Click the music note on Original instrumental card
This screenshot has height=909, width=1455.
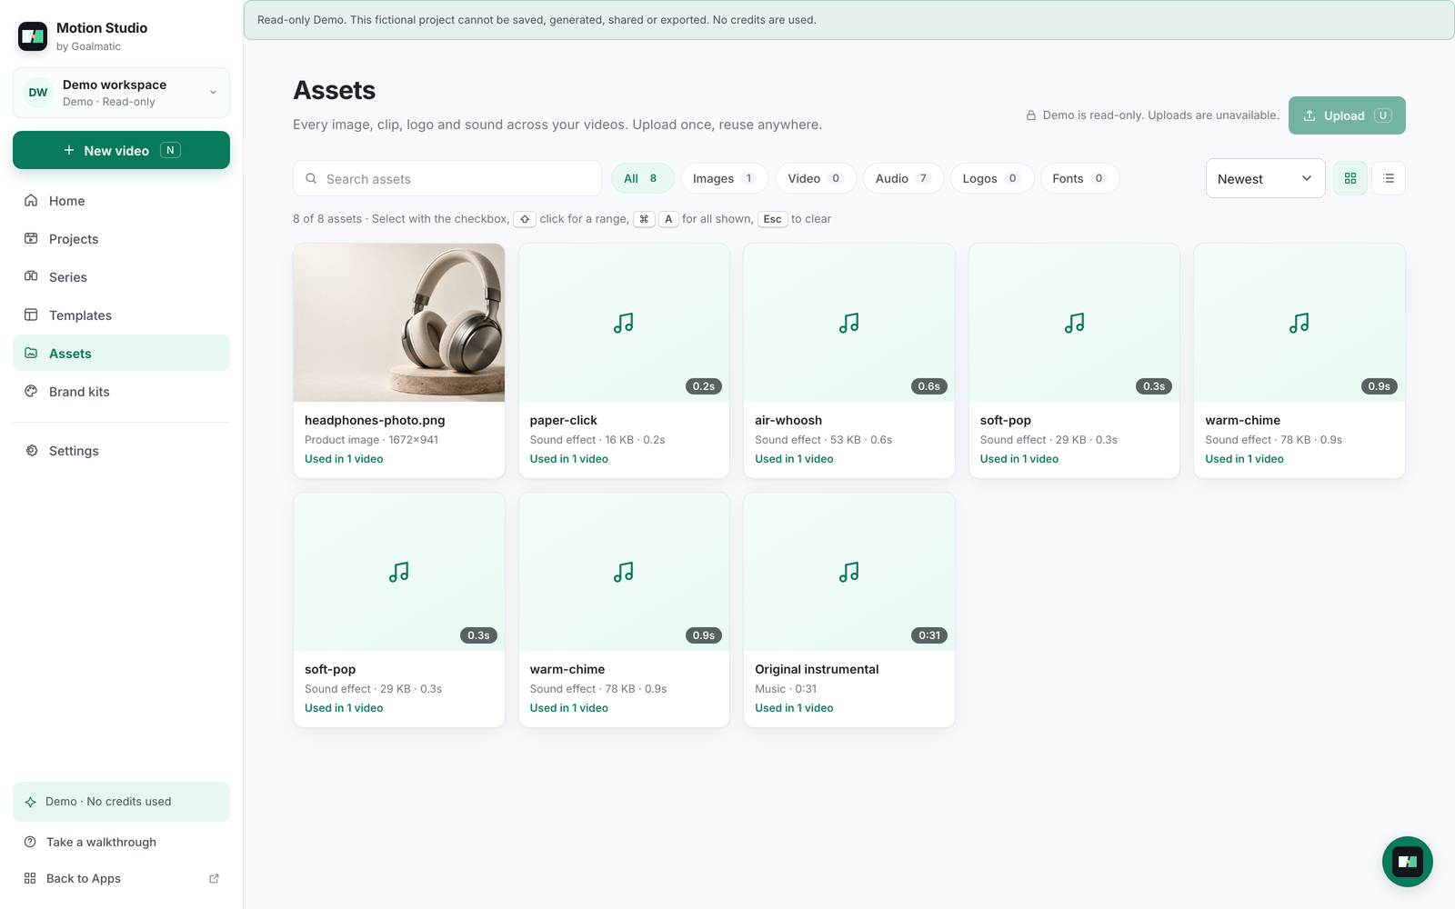coord(849,572)
